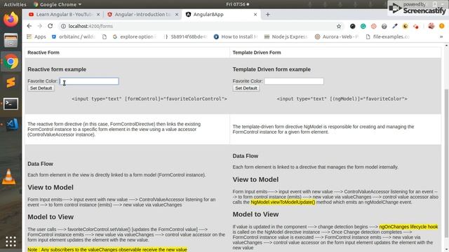Image resolution: width=449 pixels, height=252 pixels.
Task: Click the color picker eyedropper extension
Action: point(394,27)
